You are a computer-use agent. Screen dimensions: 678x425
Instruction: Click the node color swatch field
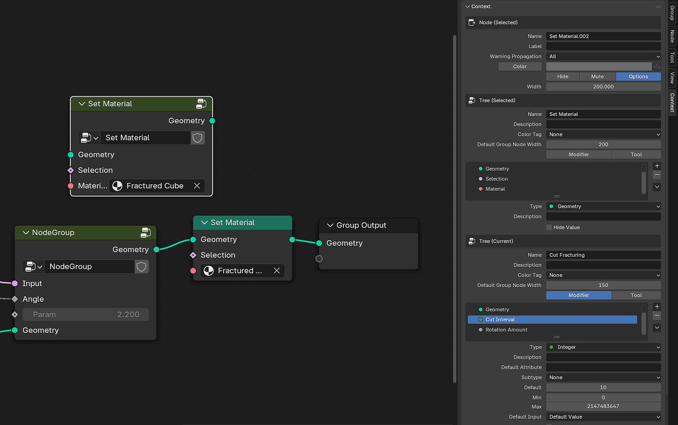599,66
